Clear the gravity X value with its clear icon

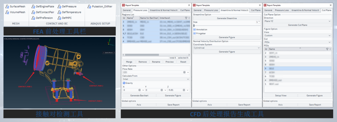[x=139, y=90]
